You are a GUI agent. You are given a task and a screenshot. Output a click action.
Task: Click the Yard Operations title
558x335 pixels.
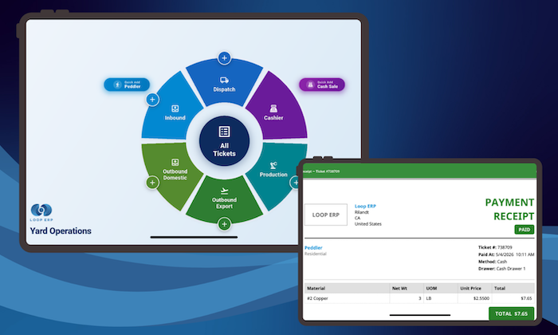61,231
